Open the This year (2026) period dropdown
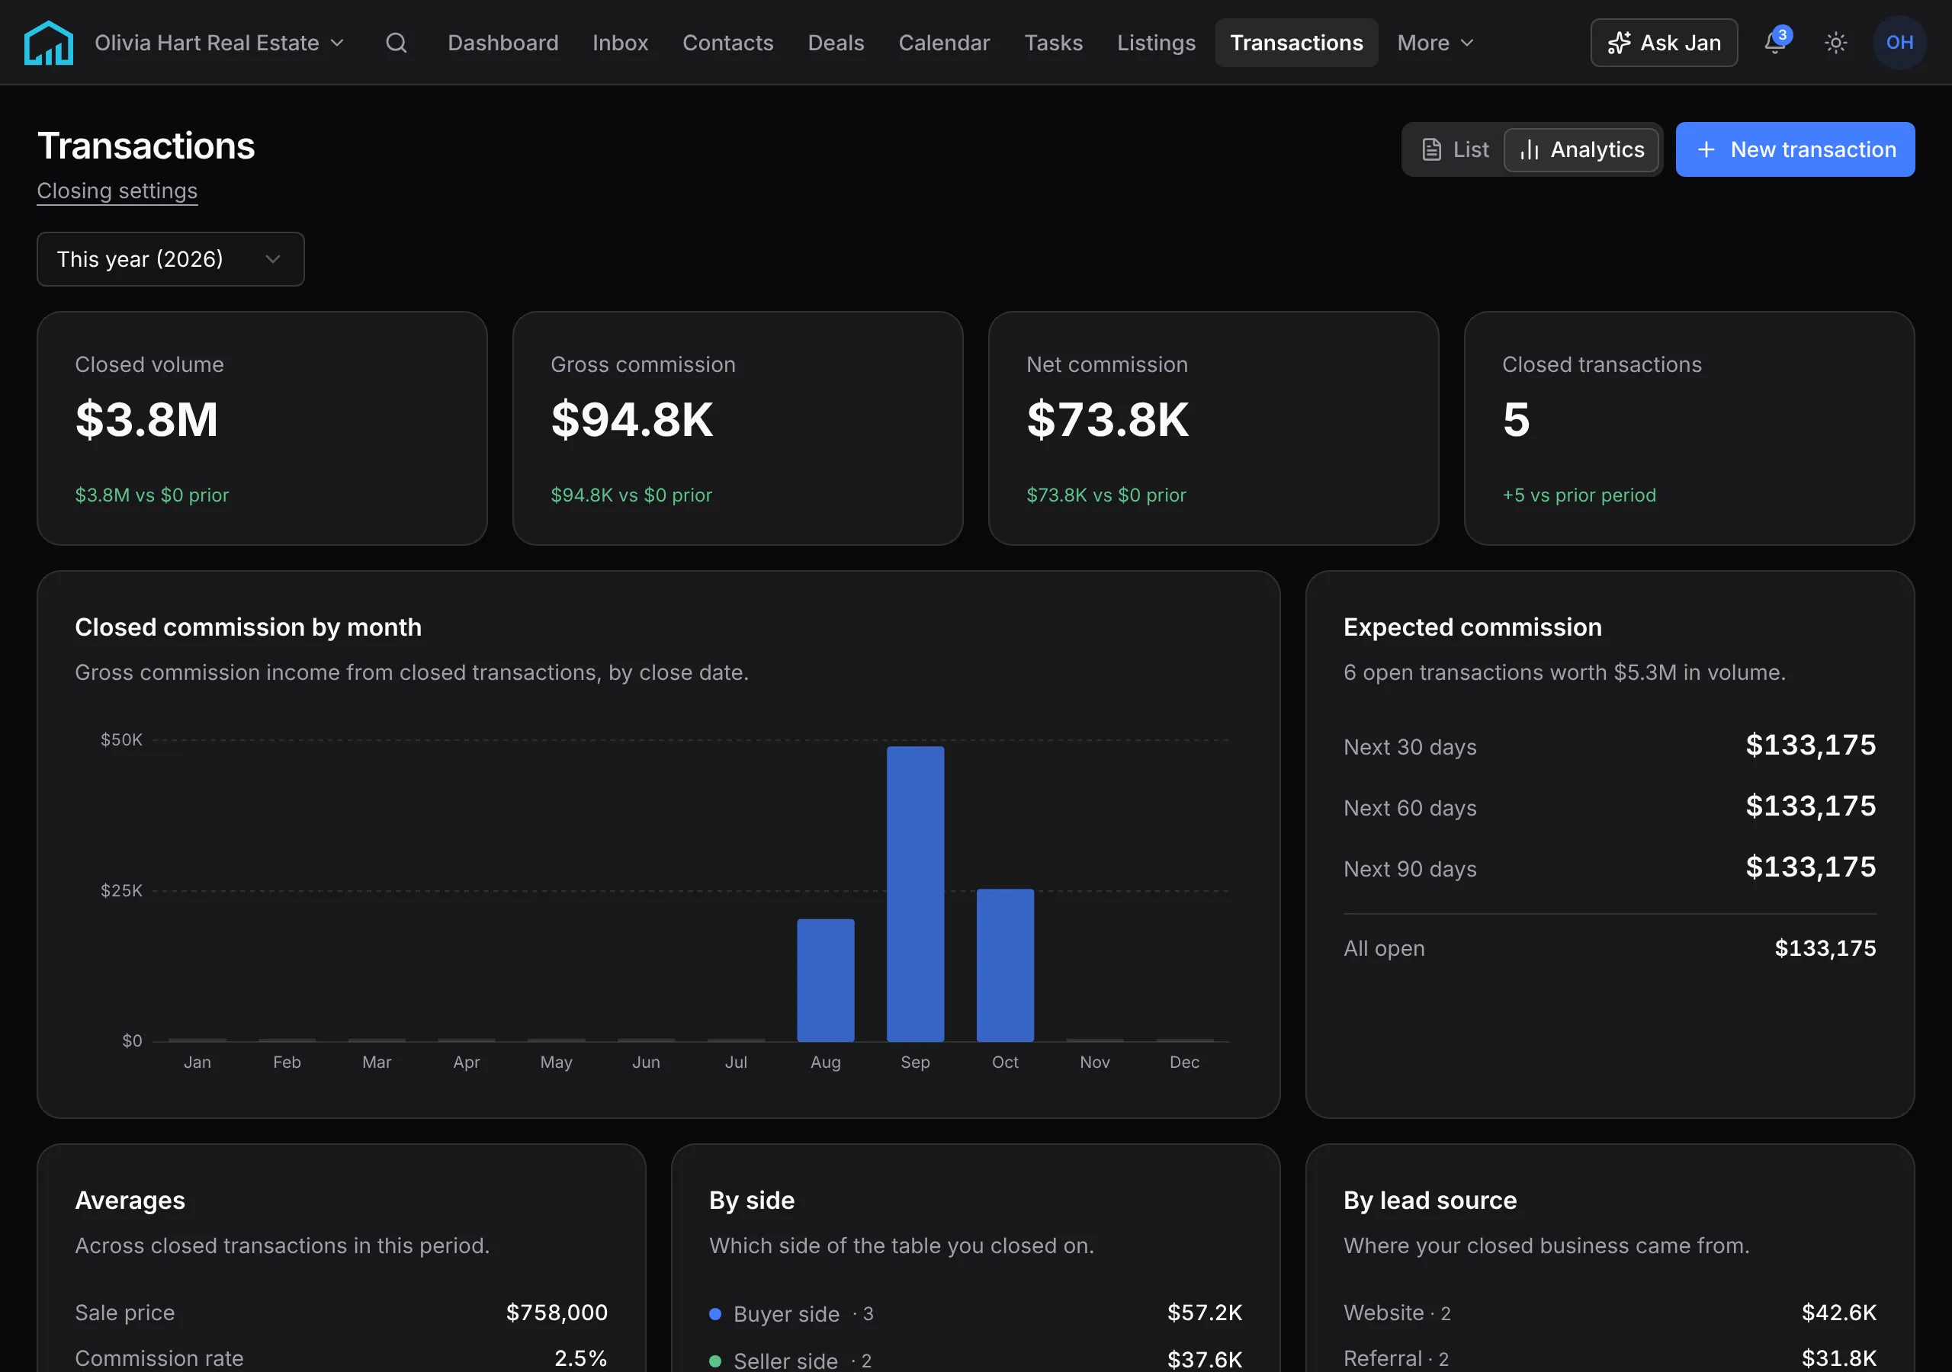The height and width of the screenshot is (1372, 1952). pos(170,259)
